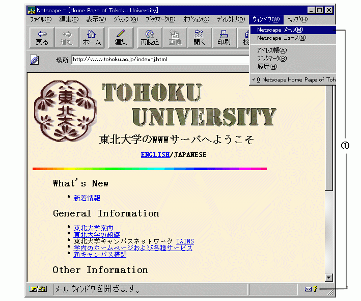Click the TAINS link
Image resolution: width=361 pixels, height=301 pixels.
pyautogui.click(x=185, y=241)
